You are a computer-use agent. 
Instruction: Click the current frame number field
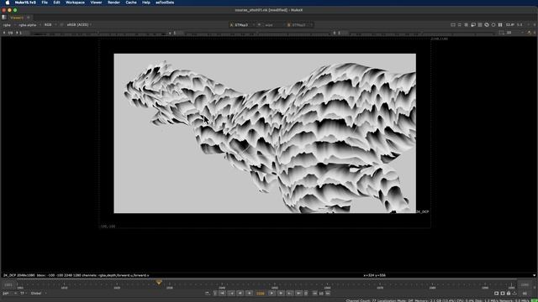[261, 294]
